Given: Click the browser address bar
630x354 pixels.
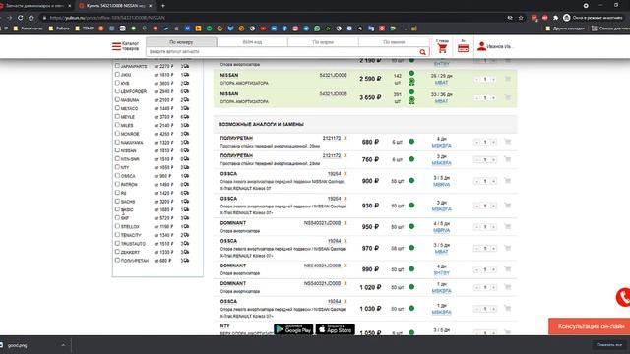Looking at the screenshot, I should pos(274,18).
